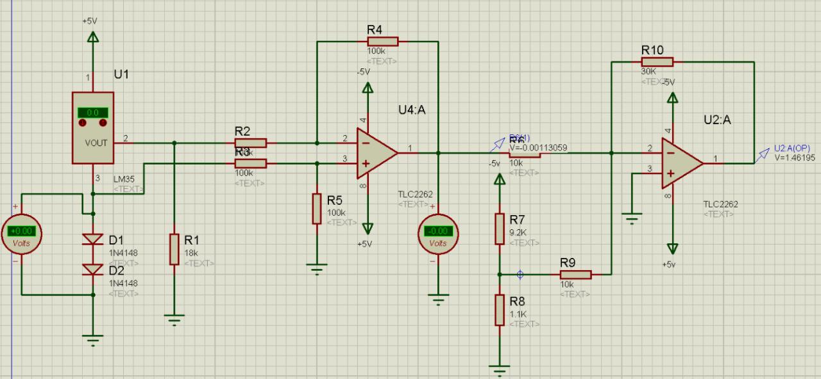This screenshot has width=821, height=379.
Task: Click resistor R10 at the top right
Action: click(657, 61)
